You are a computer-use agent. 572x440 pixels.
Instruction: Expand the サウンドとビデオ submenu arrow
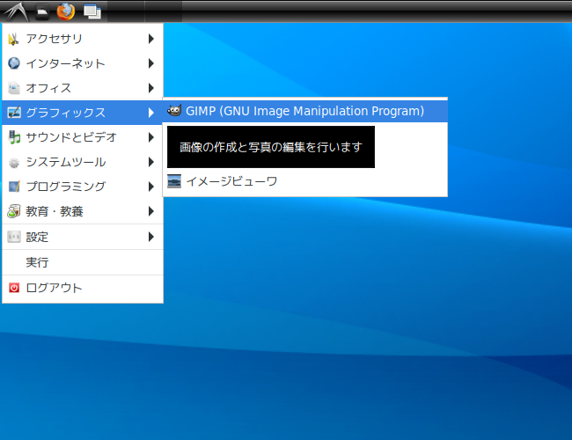[151, 137]
